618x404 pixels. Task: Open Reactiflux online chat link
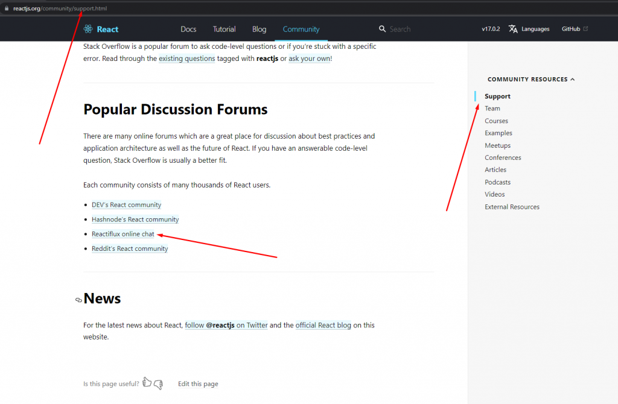123,234
